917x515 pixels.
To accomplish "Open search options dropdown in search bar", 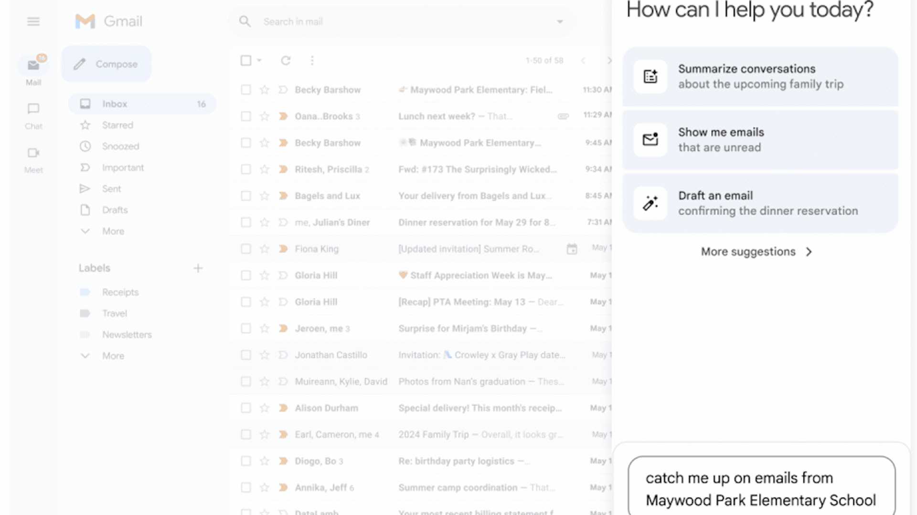I will point(560,21).
